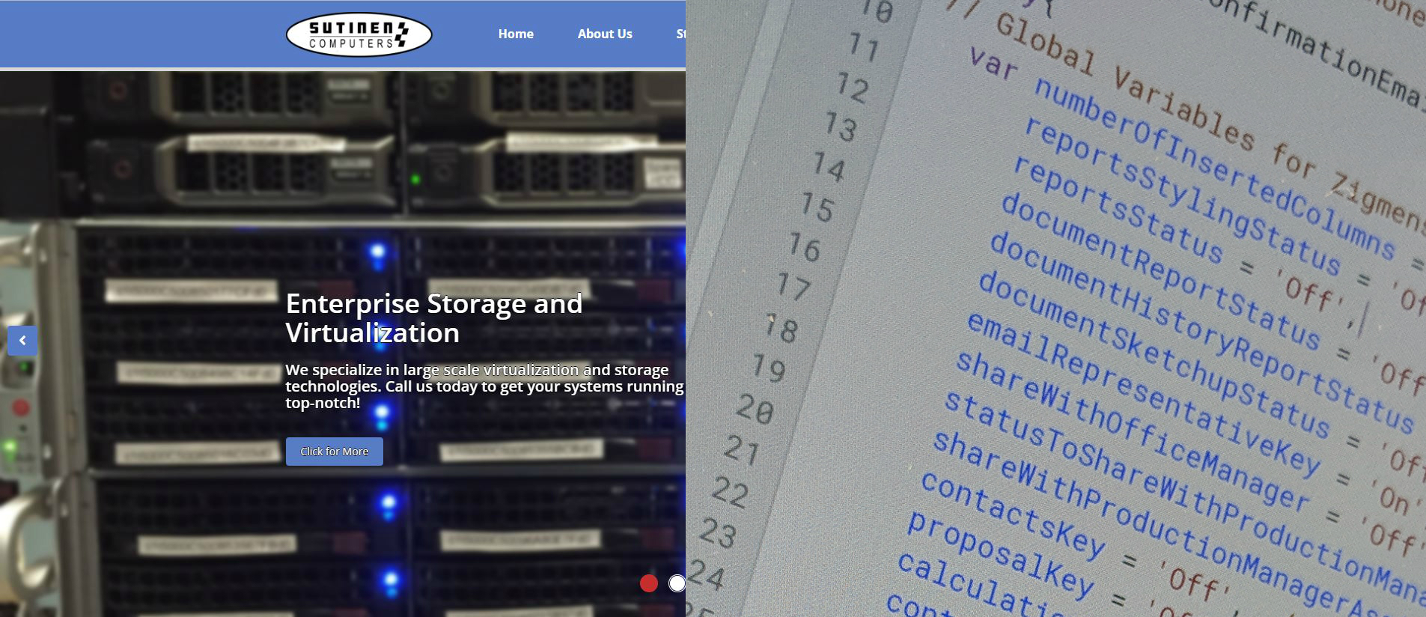Click 'contactsKey' in the code image

click(1012, 514)
